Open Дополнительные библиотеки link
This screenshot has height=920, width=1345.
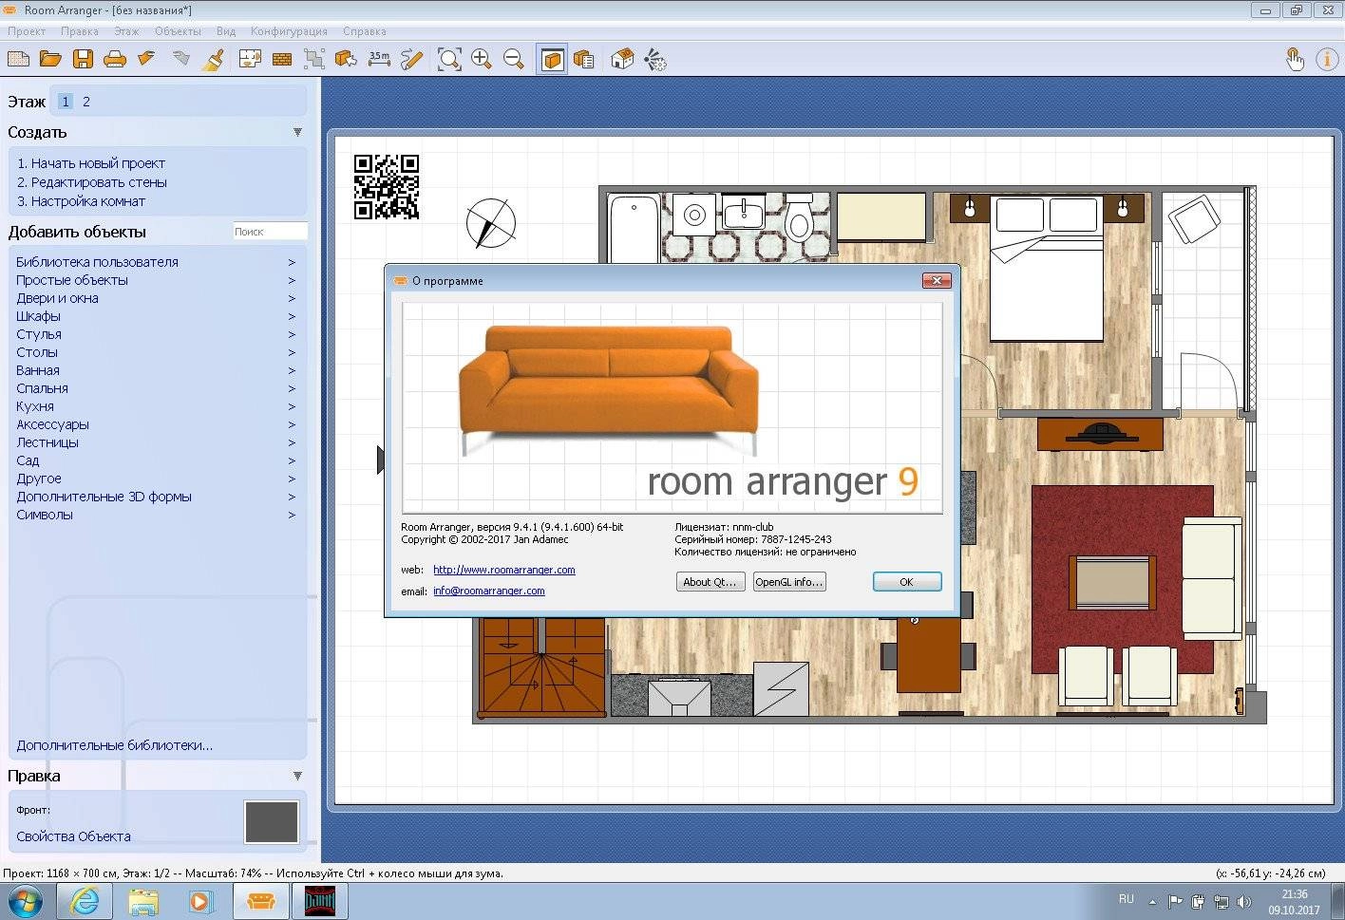[x=114, y=745]
